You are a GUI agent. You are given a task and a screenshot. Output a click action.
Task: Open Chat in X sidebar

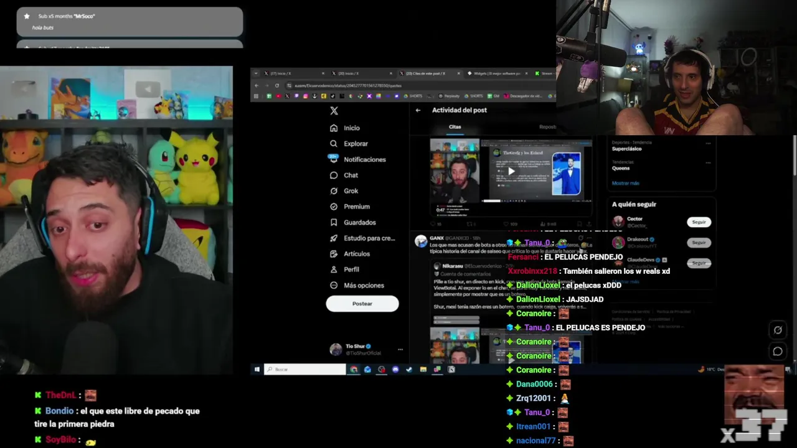tap(344, 175)
